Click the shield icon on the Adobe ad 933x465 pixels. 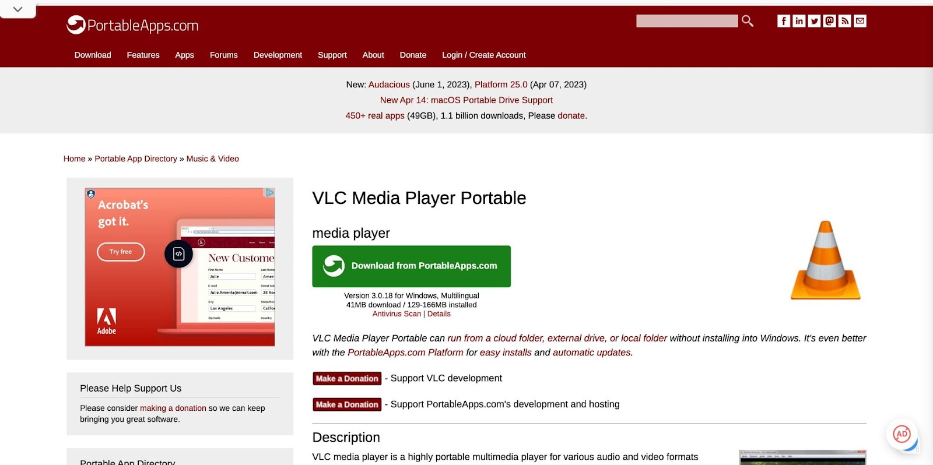91,194
